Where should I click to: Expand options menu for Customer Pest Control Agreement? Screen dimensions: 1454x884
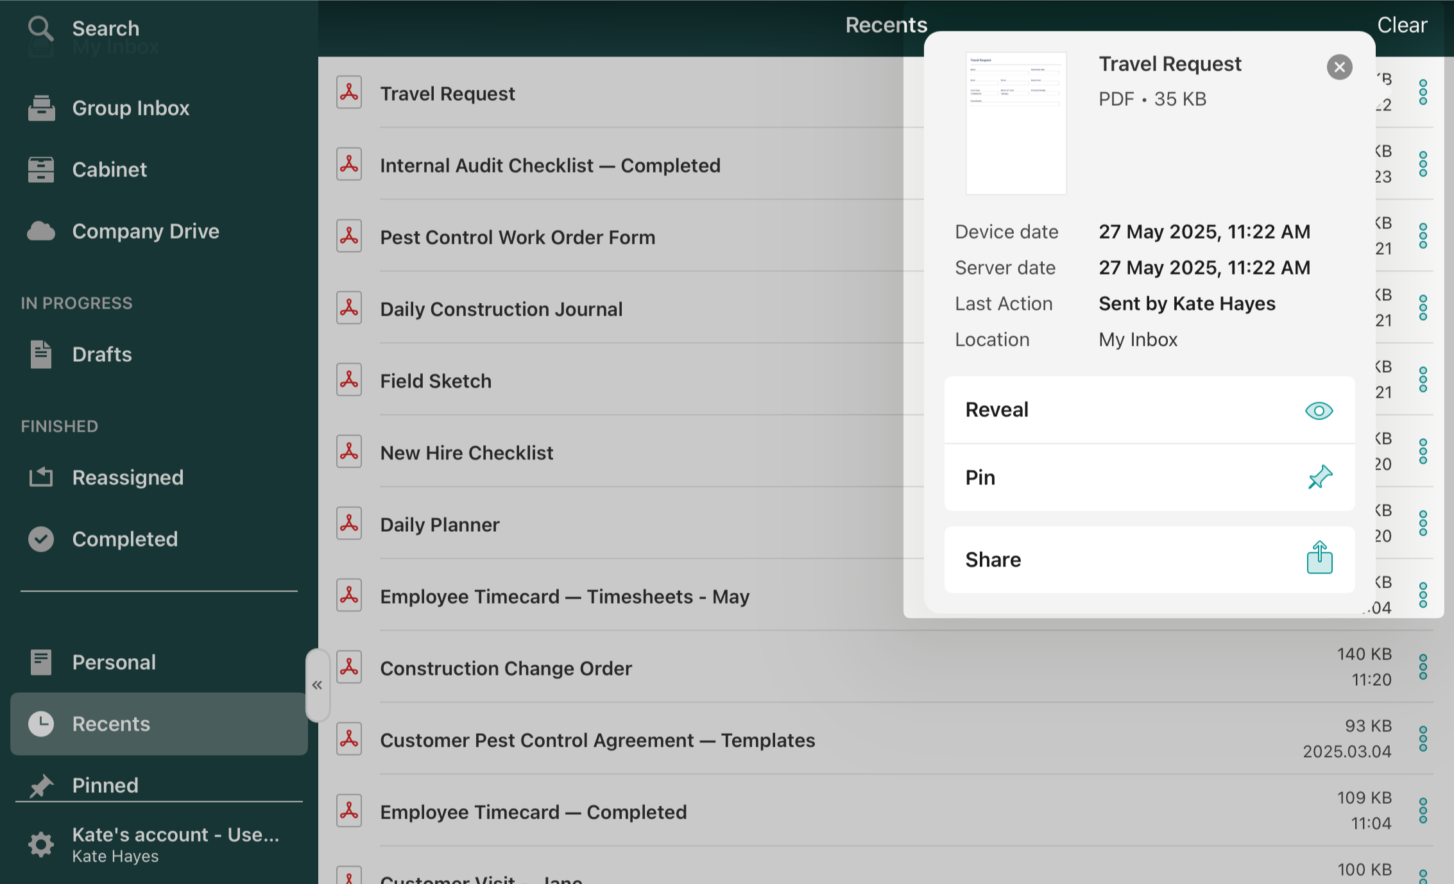[1423, 739]
